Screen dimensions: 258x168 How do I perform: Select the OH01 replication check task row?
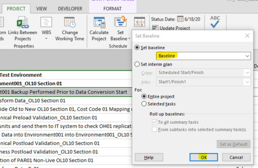point(66,126)
